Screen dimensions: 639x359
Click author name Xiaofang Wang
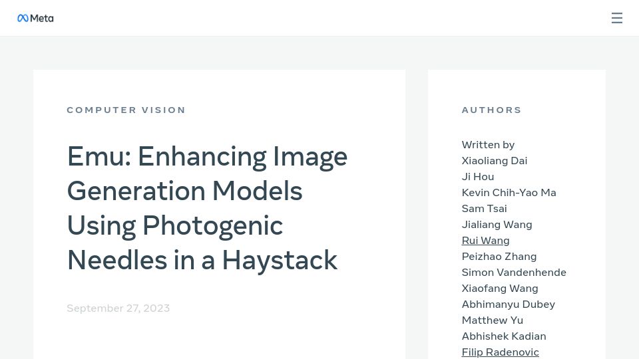pyautogui.click(x=500, y=288)
